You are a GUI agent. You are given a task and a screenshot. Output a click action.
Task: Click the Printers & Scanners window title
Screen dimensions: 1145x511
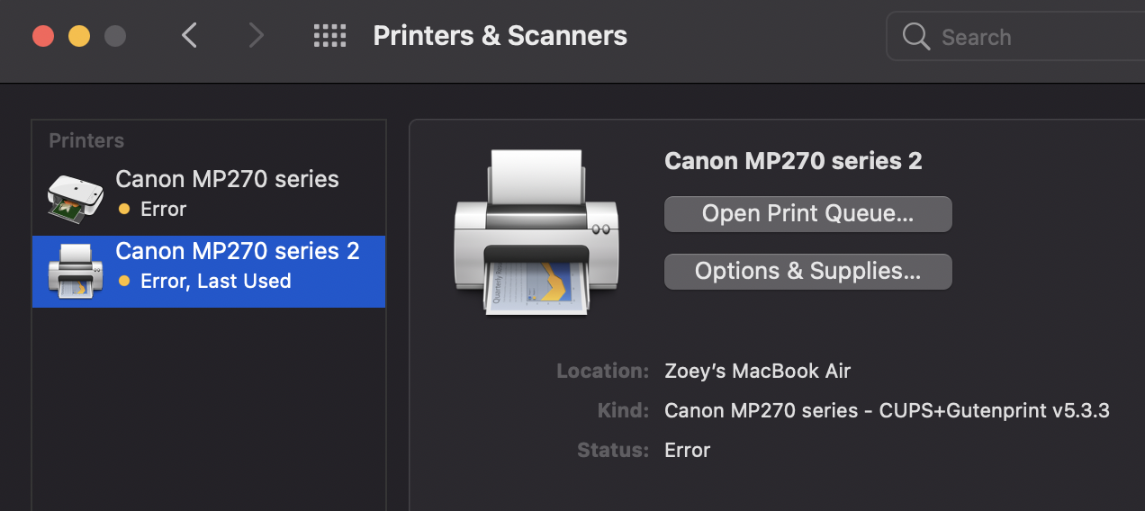[500, 36]
